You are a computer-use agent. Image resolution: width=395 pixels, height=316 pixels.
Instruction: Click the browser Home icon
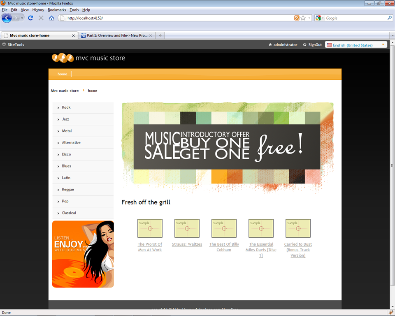click(x=51, y=18)
